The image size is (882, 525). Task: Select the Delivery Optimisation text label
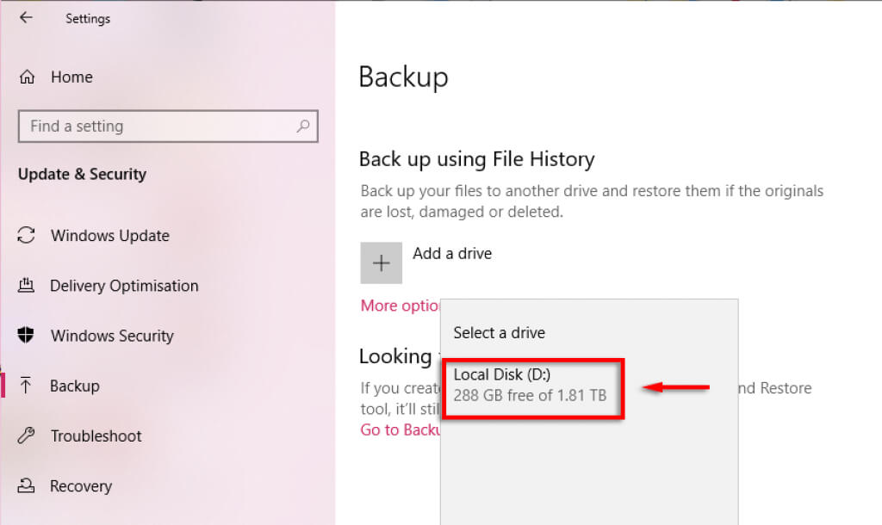124,285
